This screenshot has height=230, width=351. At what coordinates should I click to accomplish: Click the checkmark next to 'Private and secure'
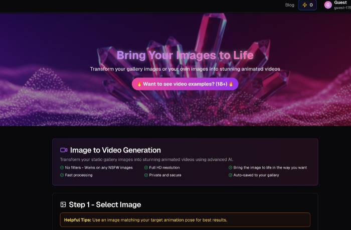click(146, 175)
